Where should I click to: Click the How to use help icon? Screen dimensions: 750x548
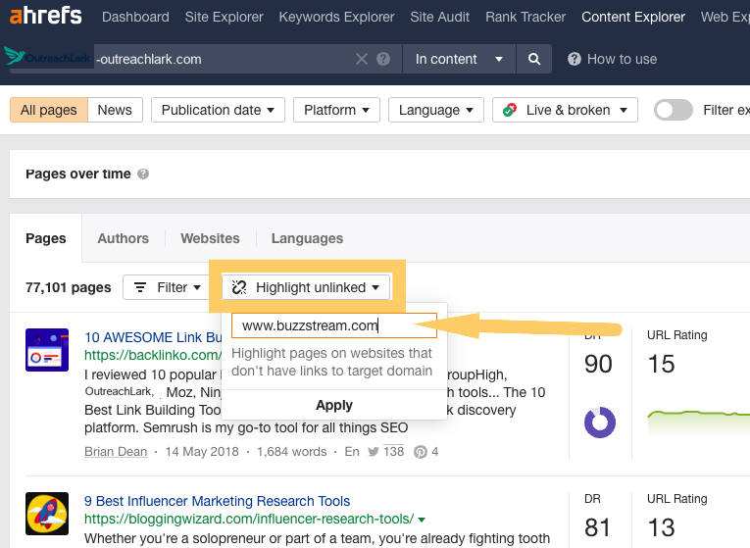point(574,59)
